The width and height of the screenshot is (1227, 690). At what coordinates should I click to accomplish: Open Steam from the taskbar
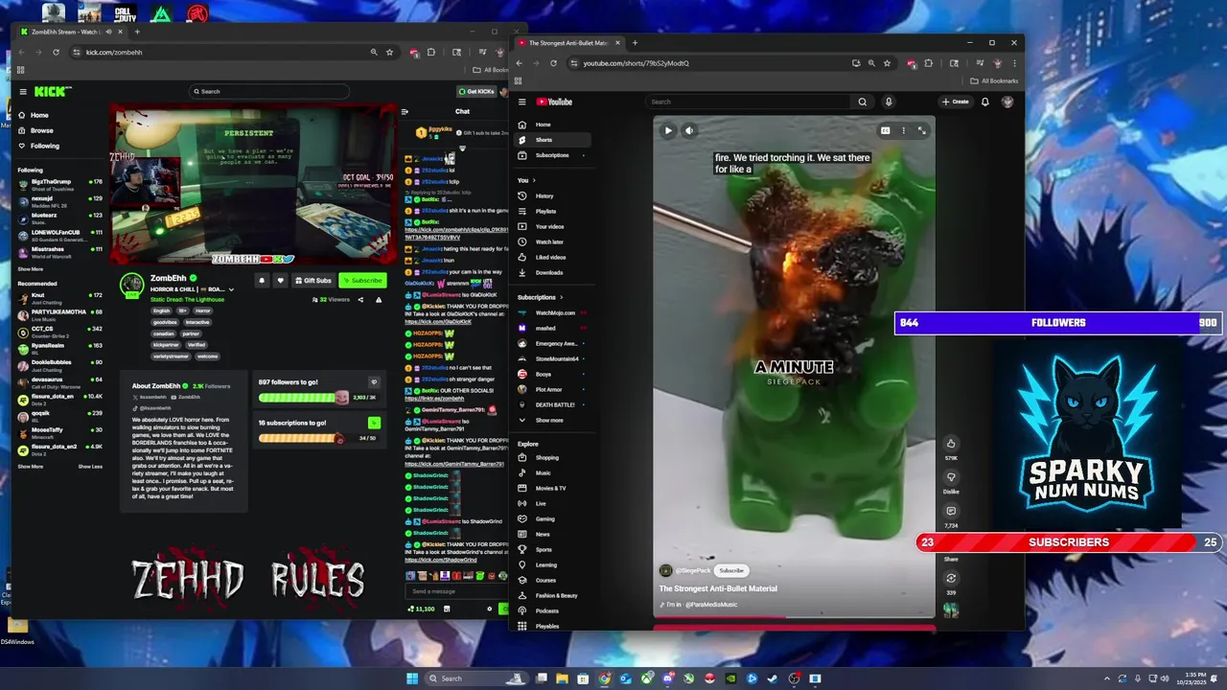[773, 678]
